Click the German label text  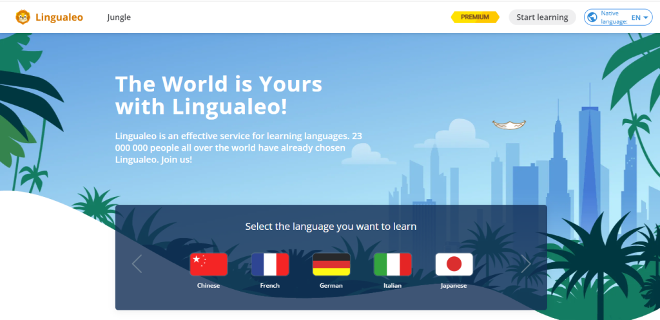(x=331, y=285)
